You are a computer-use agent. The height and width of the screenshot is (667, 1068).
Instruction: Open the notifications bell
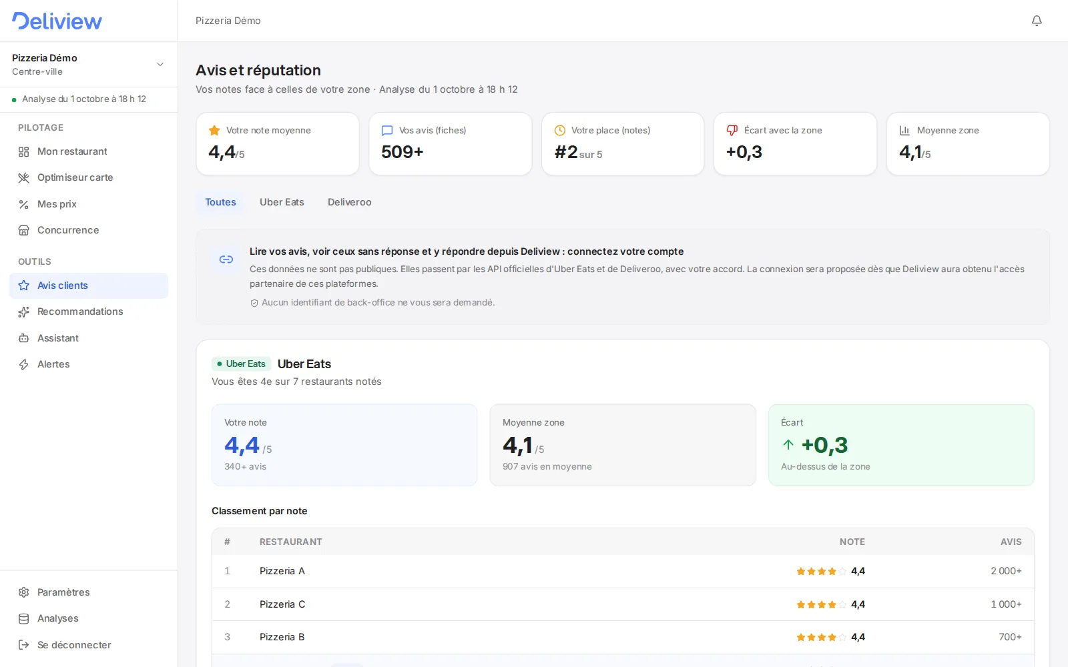[x=1037, y=21]
